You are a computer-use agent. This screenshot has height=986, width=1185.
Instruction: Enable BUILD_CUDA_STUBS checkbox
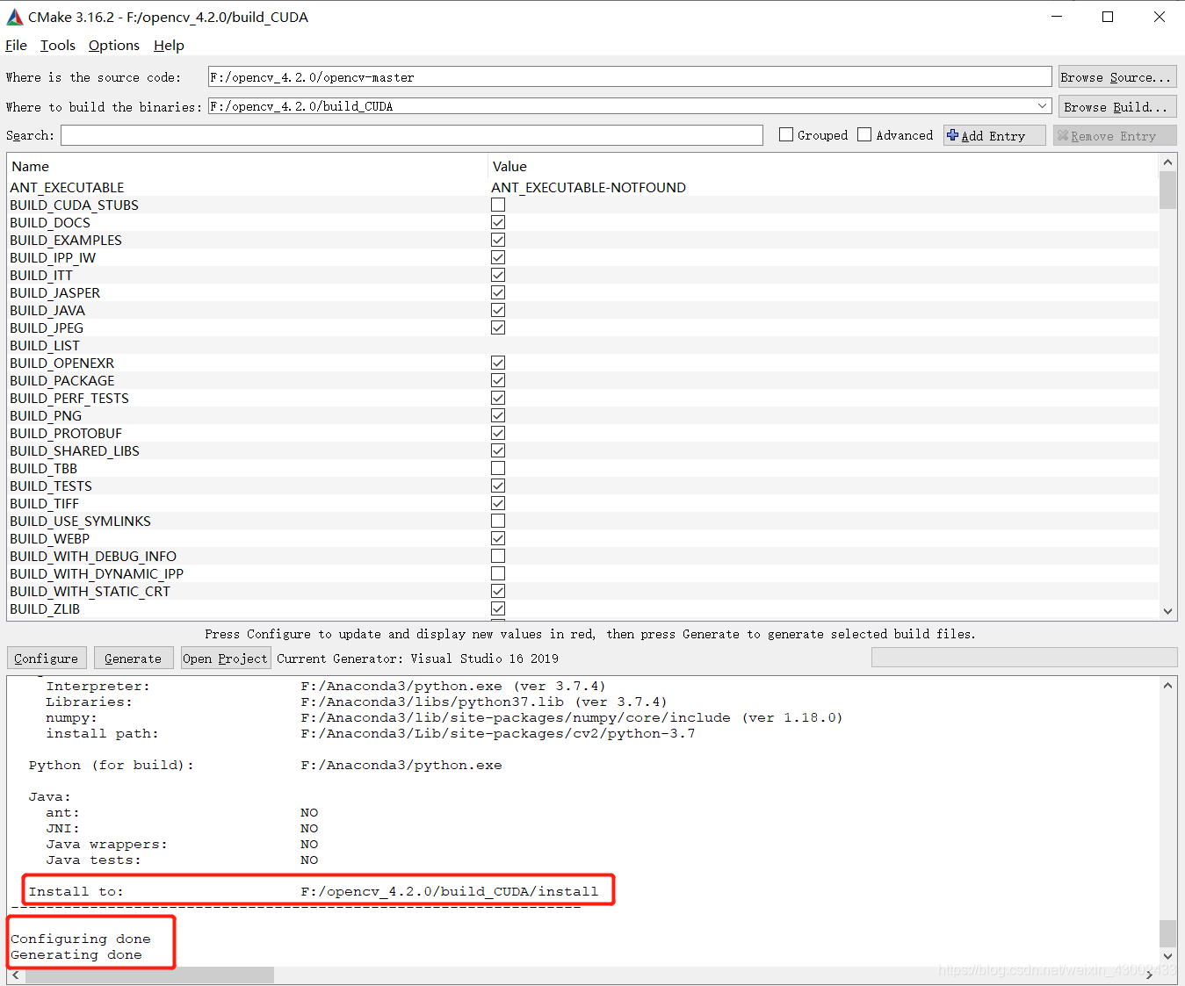pos(498,205)
